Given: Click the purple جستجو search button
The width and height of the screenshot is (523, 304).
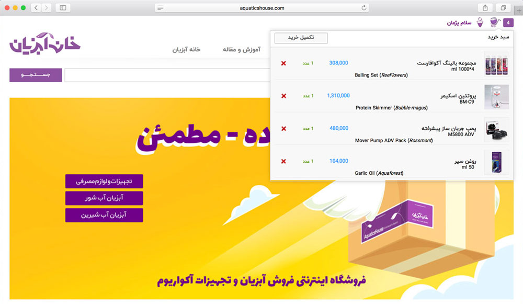Looking at the screenshot, I should point(36,75).
